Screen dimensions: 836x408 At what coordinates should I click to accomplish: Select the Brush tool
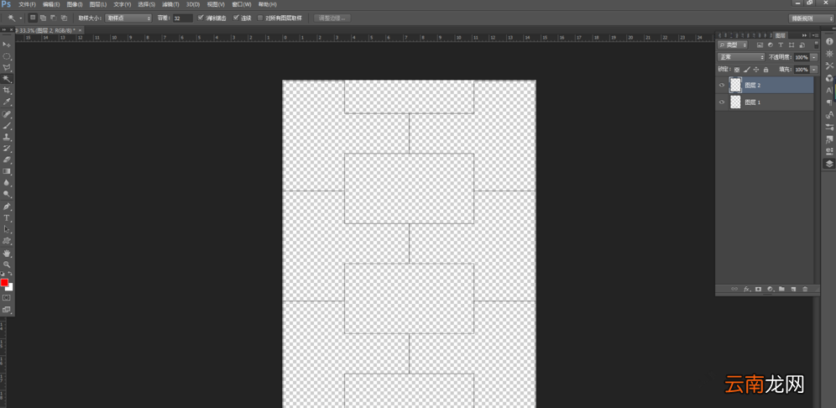(7, 126)
